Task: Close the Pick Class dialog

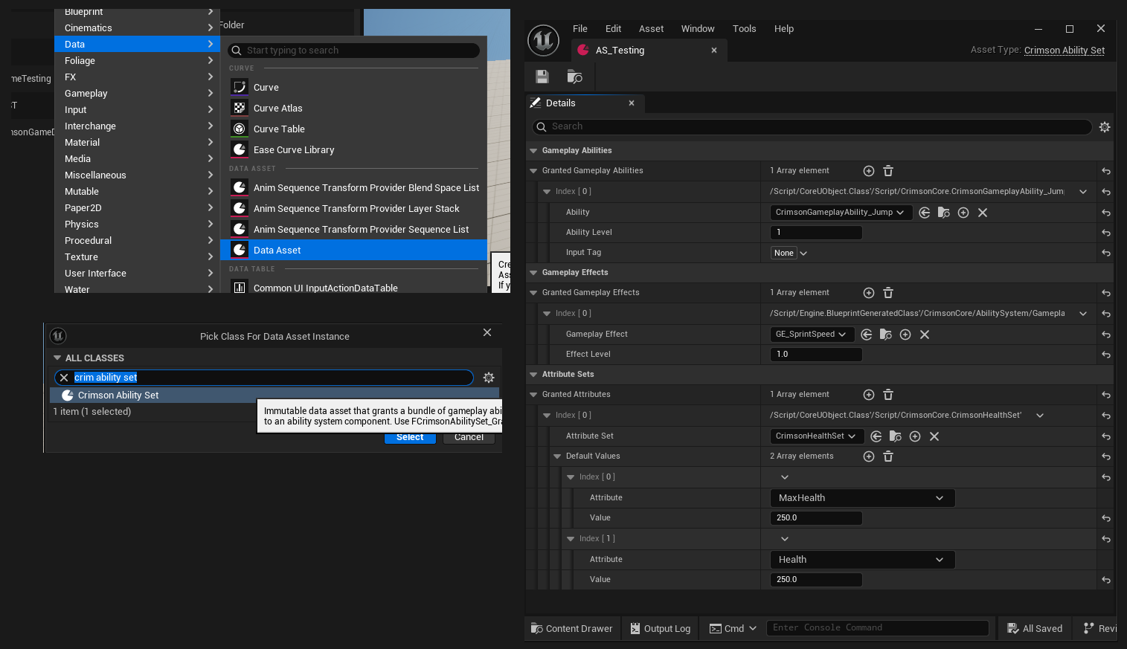Action: coord(487,332)
